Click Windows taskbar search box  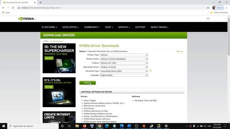coord(33,126)
